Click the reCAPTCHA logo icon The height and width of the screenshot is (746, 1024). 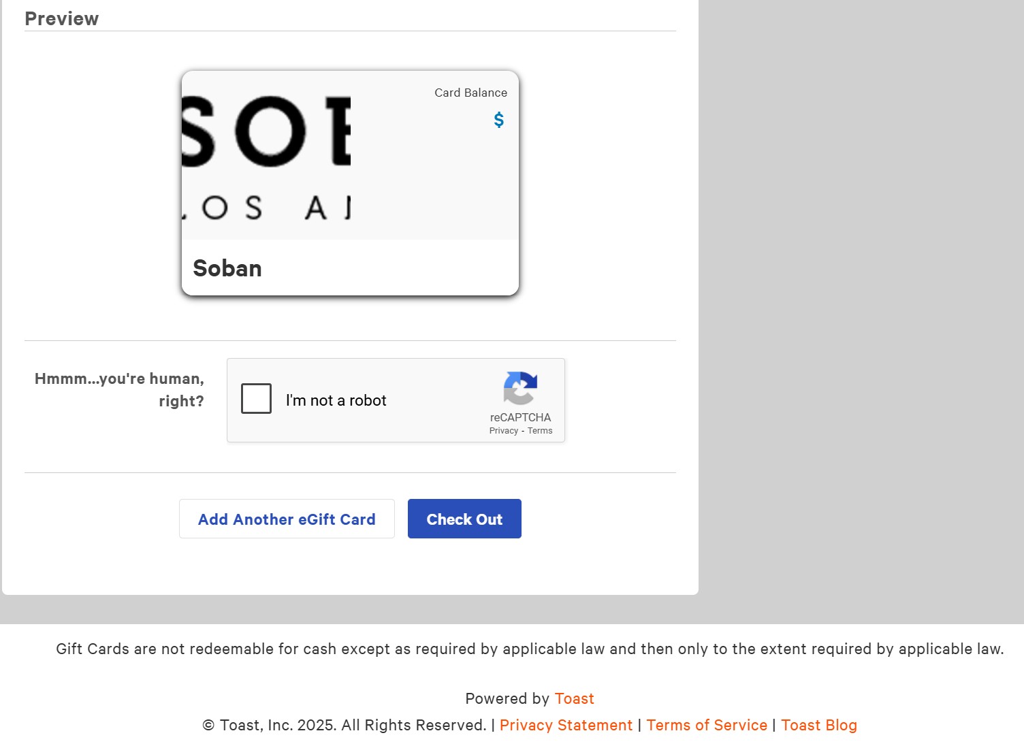[x=520, y=388]
